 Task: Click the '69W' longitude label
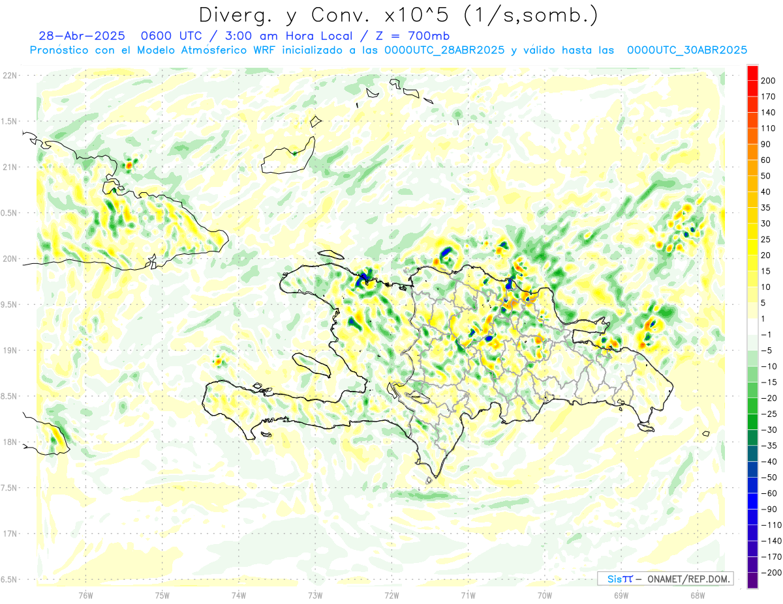[x=621, y=596]
